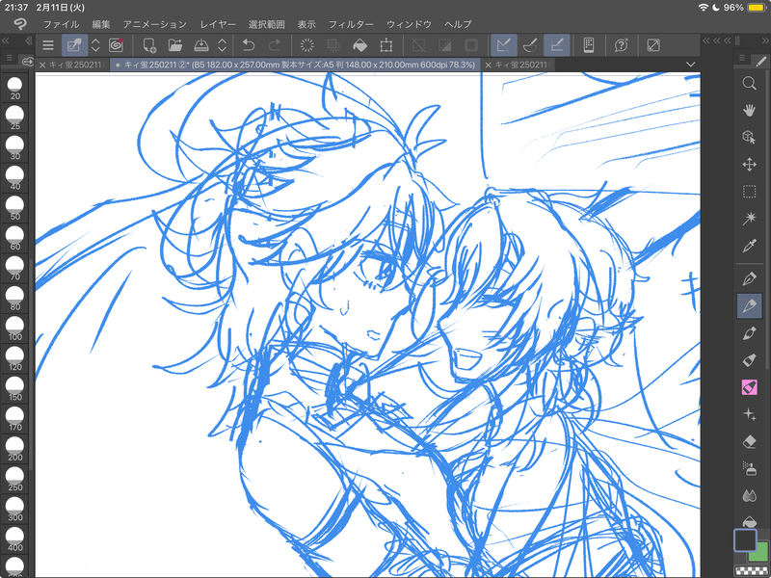The height and width of the screenshot is (578, 771).
Task: Select the Eyedropper tool
Action: click(x=749, y=246)
